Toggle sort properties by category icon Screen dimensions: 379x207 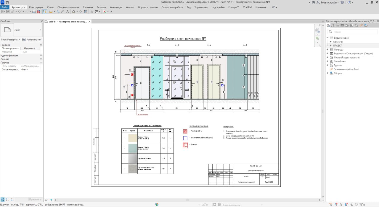[2, 200]
